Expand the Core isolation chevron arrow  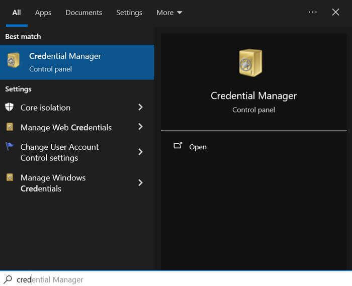point(140,107)
